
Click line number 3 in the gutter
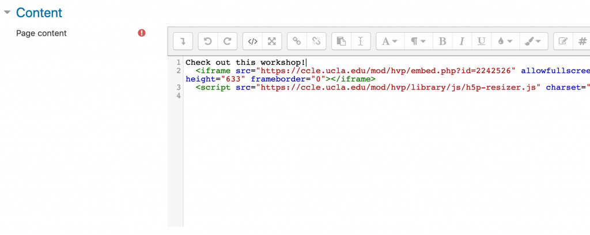(x=179, y=87)
